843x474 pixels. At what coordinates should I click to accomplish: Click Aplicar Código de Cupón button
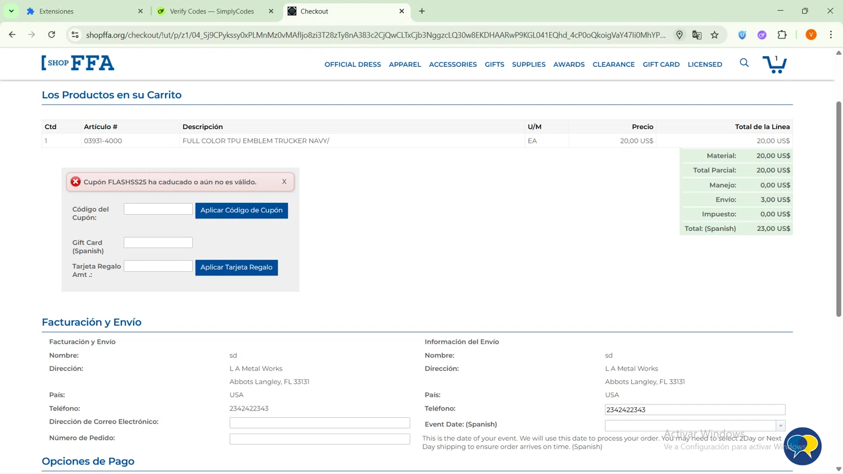(242, 210)
